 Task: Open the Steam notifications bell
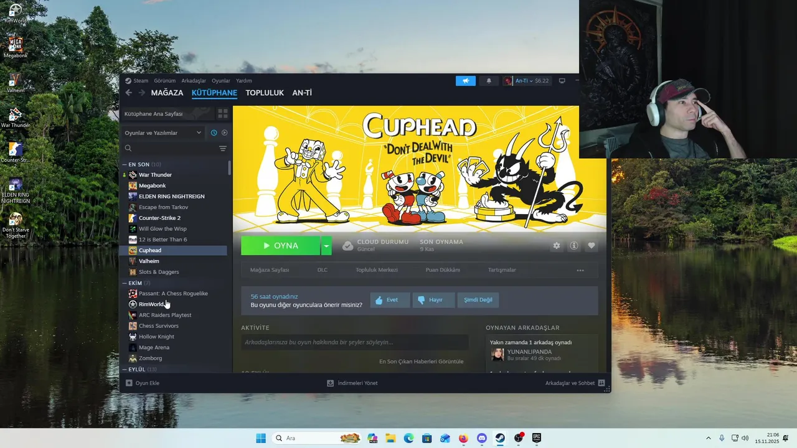pos(489,81)
